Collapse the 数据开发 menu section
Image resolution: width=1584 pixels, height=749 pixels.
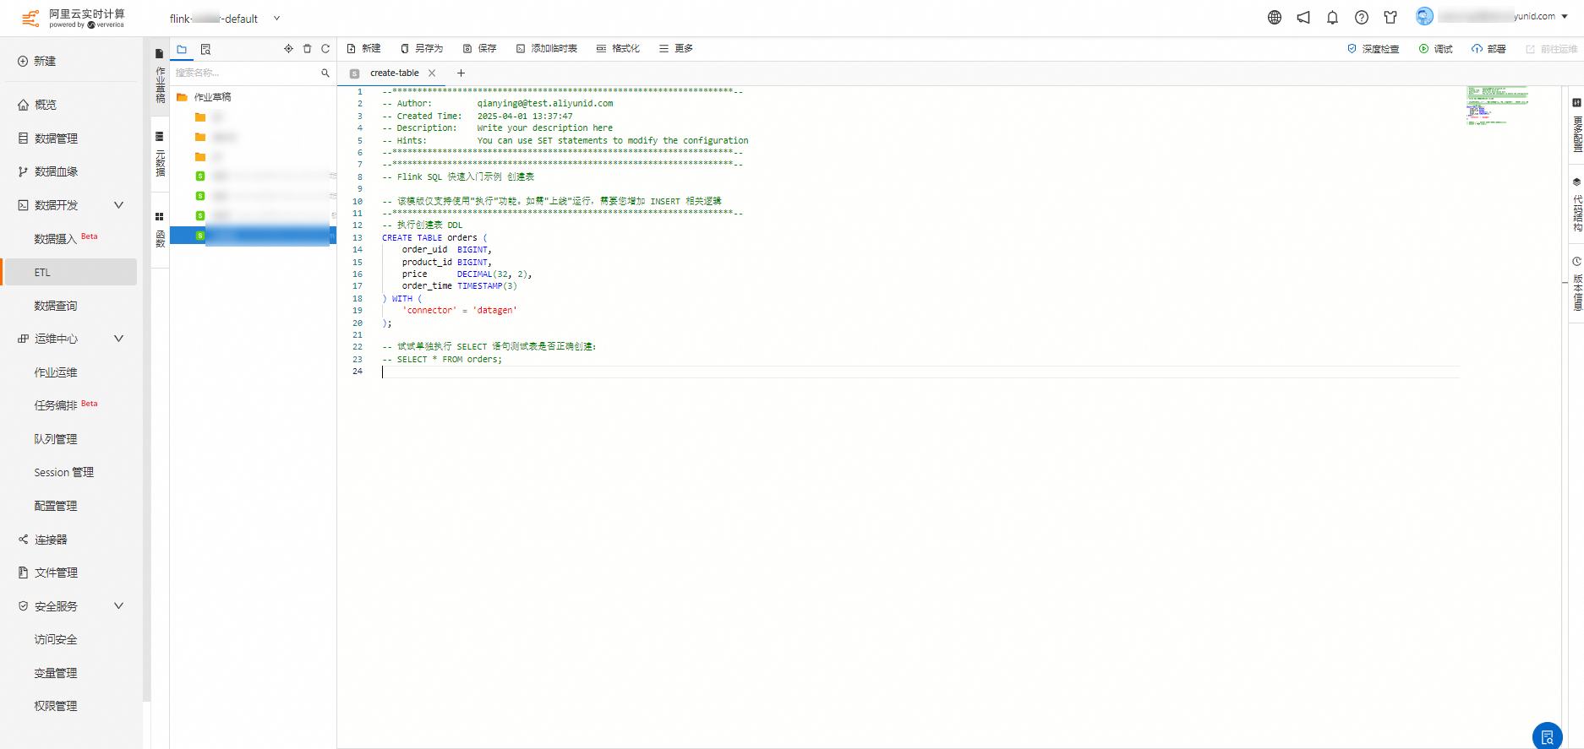118,205
